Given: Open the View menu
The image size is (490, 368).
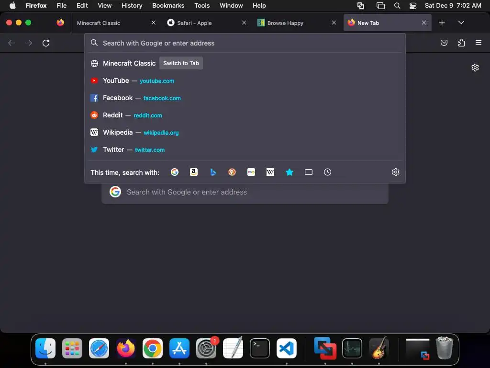Looking at the screenshot, I should point(104,5).
